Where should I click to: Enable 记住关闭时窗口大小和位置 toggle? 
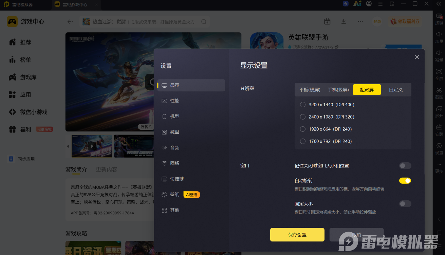pos(405,166)
